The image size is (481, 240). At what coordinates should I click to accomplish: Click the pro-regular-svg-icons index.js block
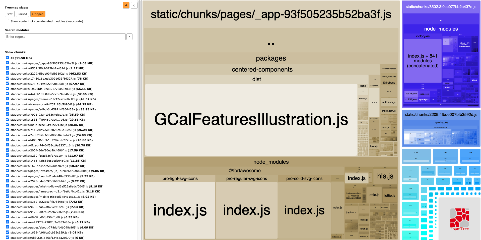click(x=247, y=210)
